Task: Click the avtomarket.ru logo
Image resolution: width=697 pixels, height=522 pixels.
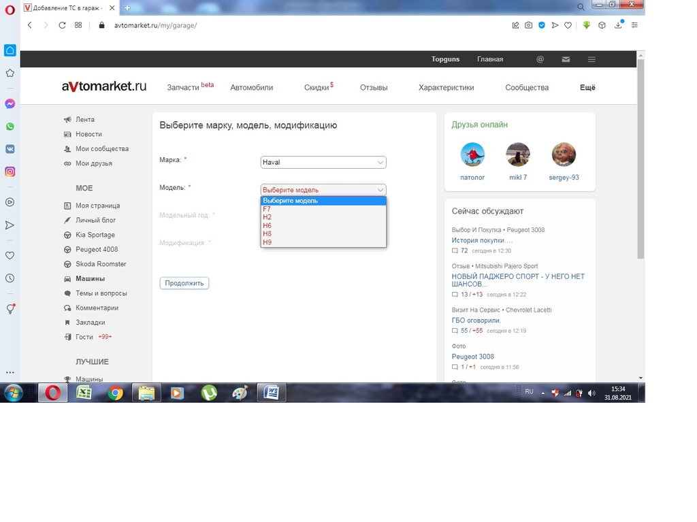Action: (x=104, y=86)
